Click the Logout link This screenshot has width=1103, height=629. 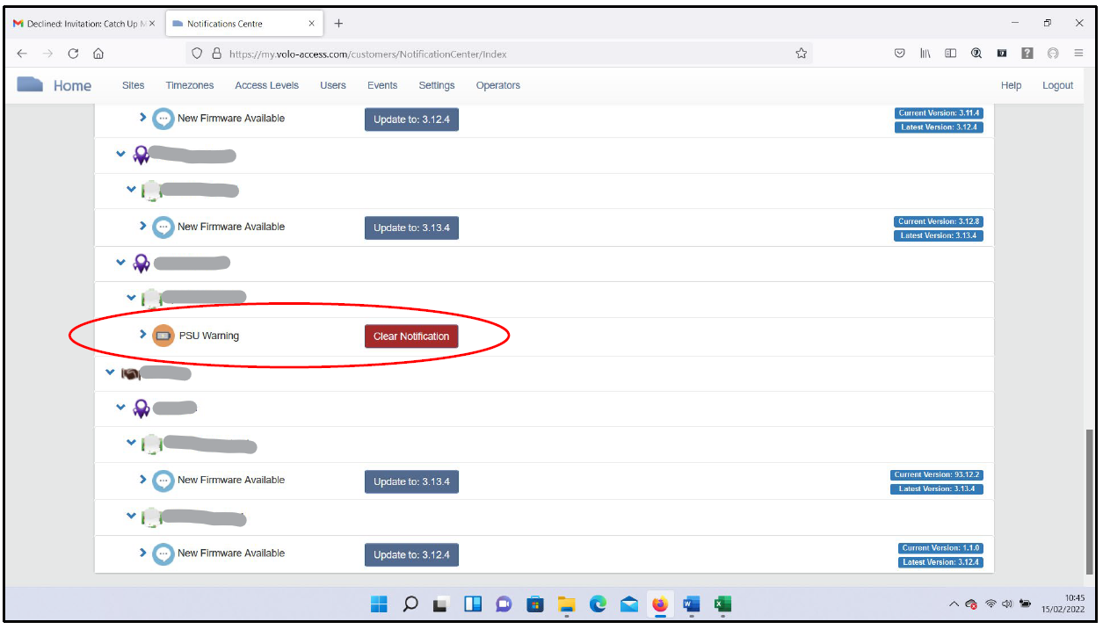(x=1057, y=85)
